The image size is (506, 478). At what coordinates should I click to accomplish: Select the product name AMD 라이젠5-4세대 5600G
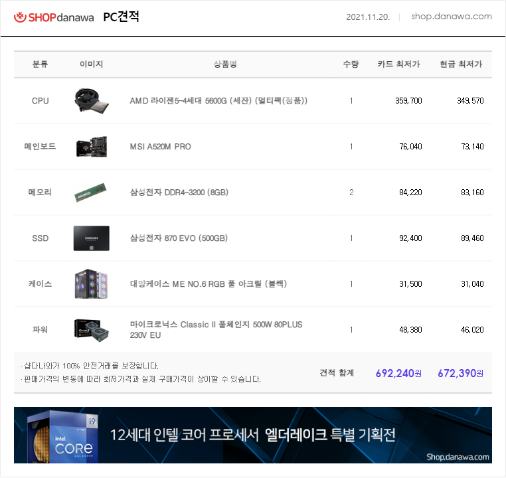218,101
